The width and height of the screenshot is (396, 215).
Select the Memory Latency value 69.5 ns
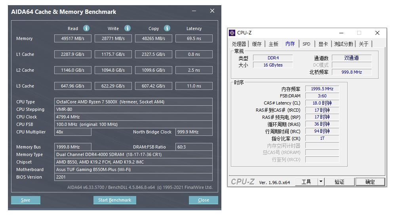pyautogui.click(x=194, y=38)
